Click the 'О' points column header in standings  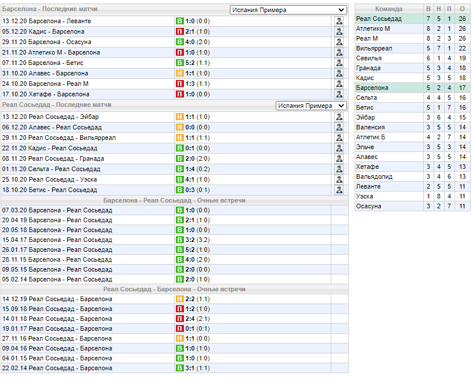point(462,9)
